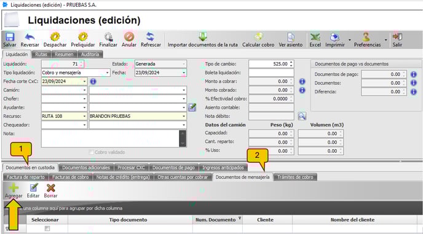The image size is (423, 234).
Task: Open the Recurso RUTA 108 dropdown
Action: click(84, 116)
